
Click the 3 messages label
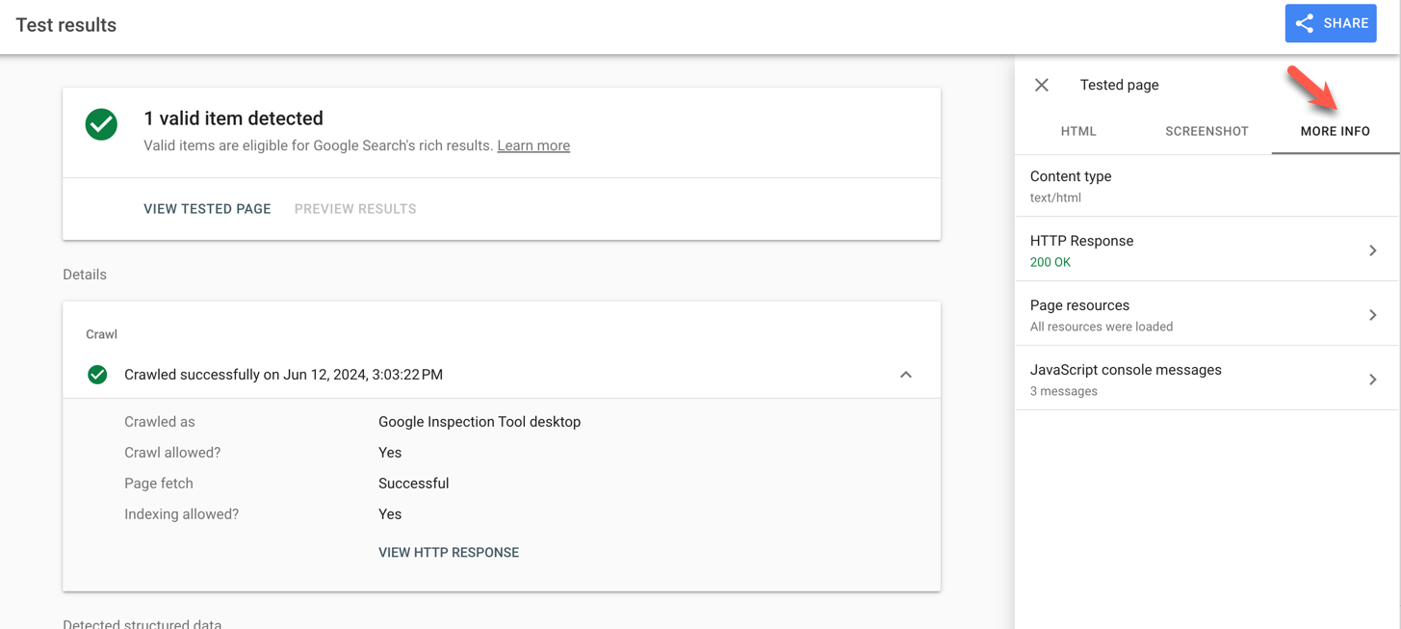point(1064,391)
